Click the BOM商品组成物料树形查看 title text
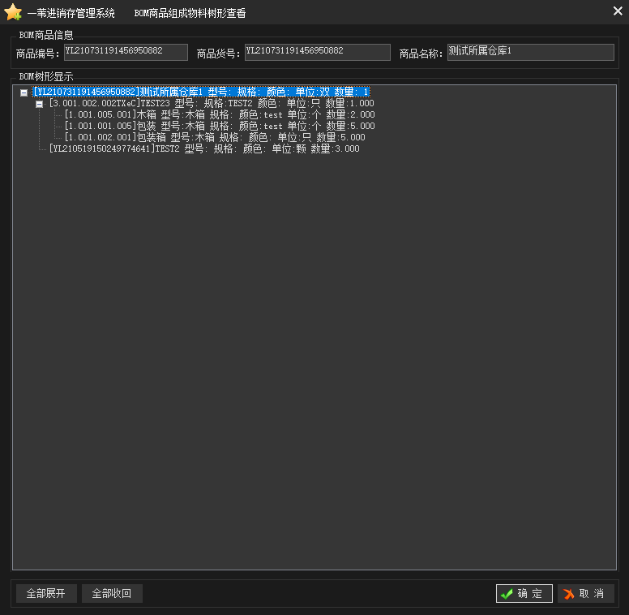This screenshot has width=629, height=615. point(190,13)
